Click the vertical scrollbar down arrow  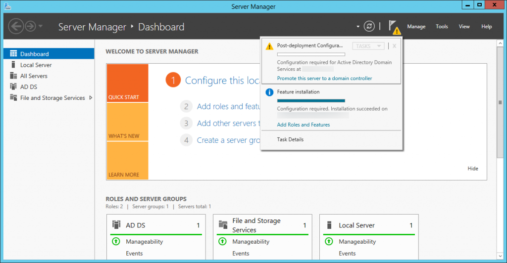point(500,256)
